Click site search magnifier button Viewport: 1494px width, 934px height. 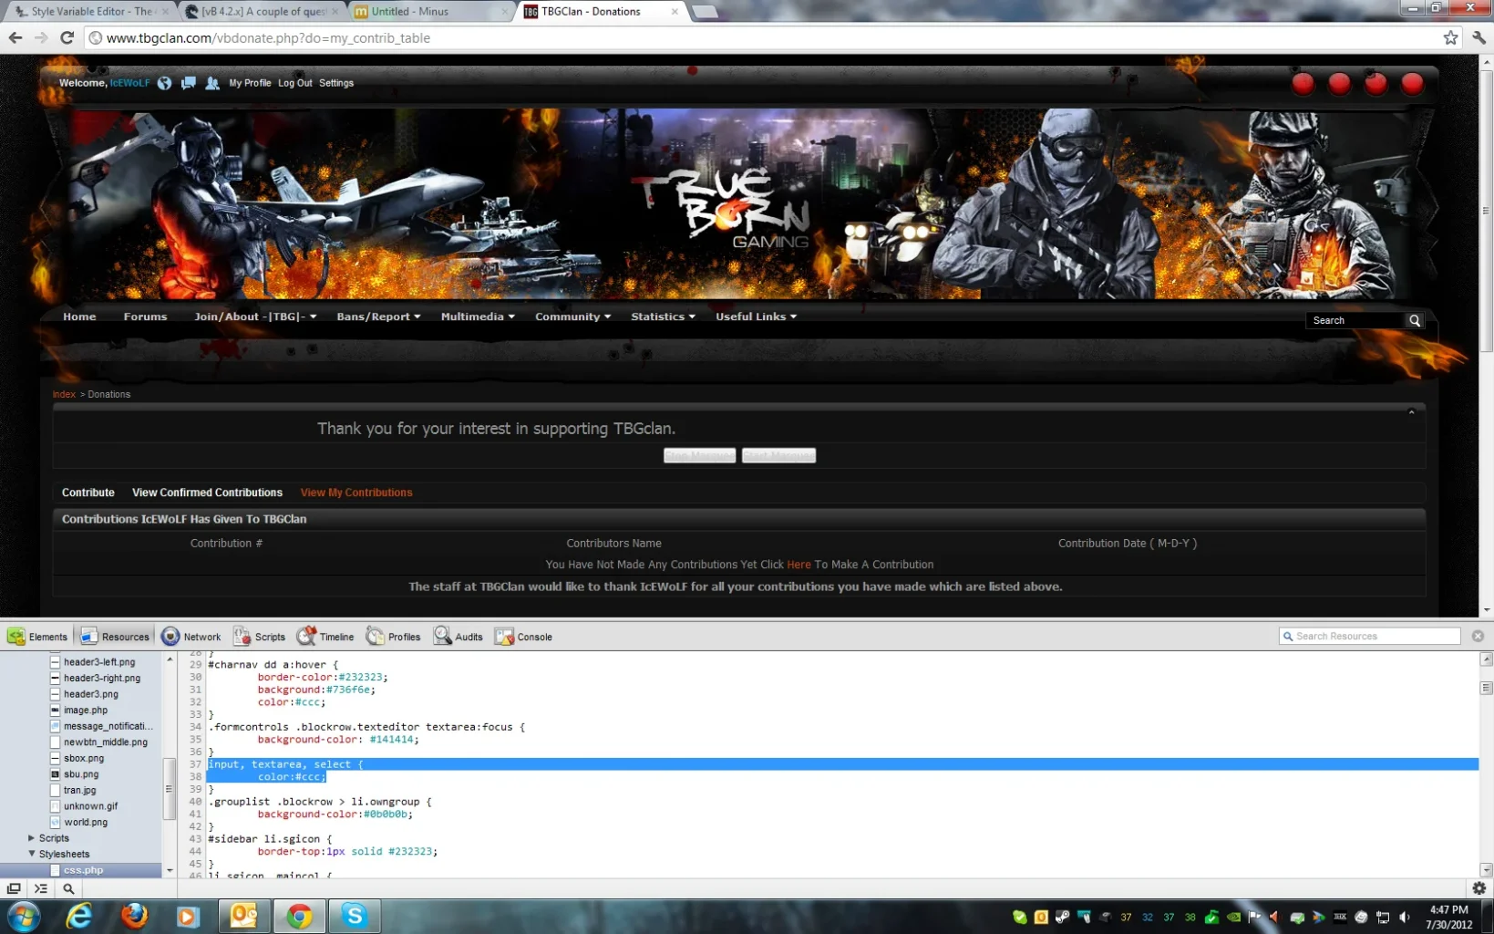(1415, 320)
